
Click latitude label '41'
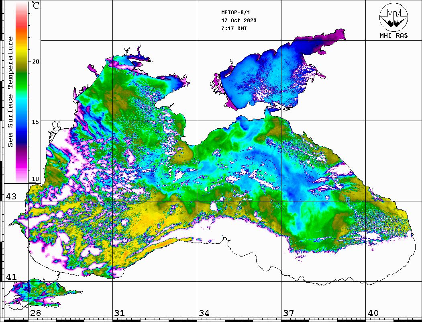pyautogui.click(x=11, y=277)
